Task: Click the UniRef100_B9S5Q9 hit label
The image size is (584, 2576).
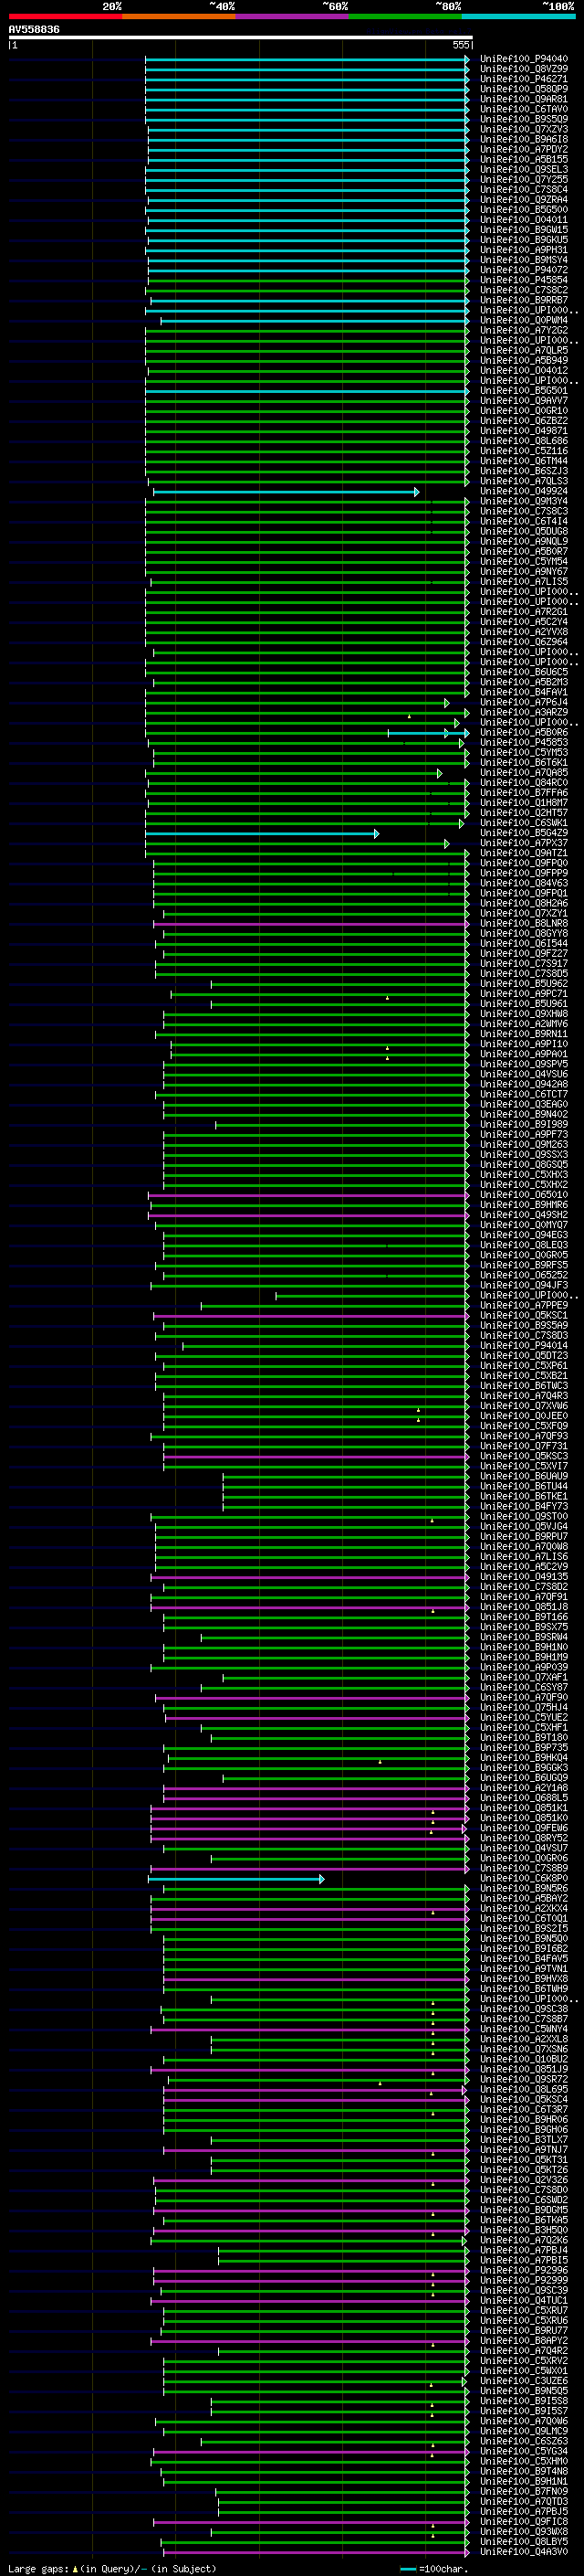Action: coord(524,119)
